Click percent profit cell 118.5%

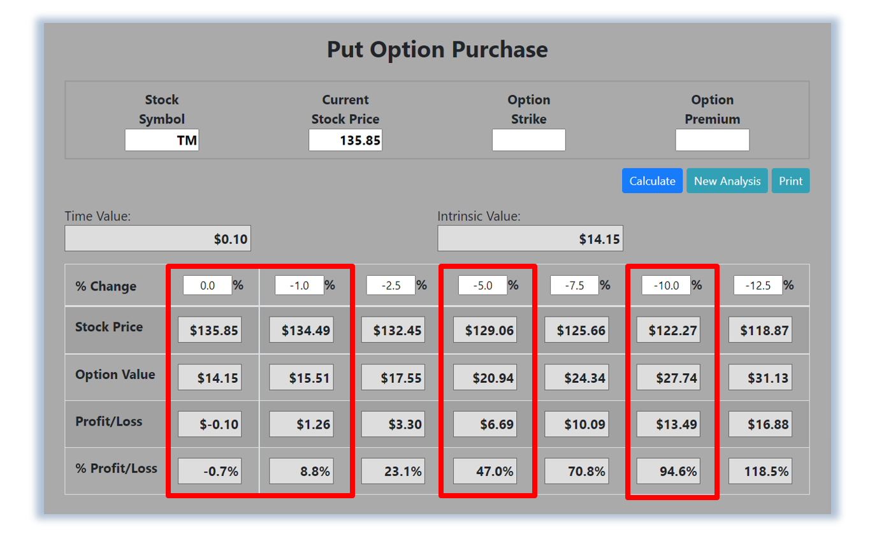click(x=760, y=471)
